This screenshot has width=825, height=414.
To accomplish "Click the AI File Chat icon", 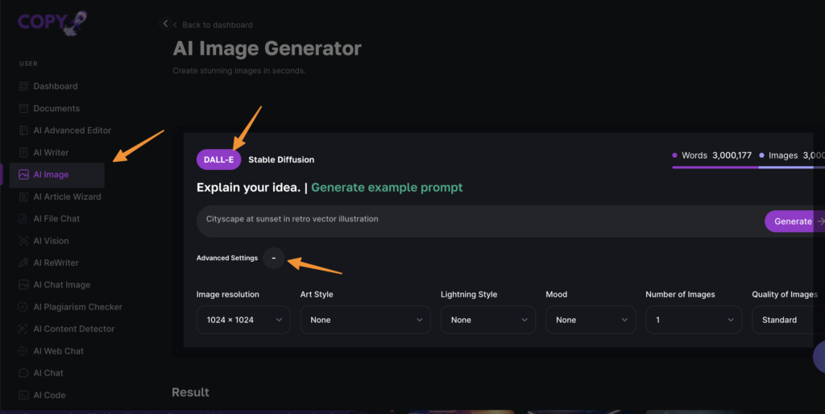I will pyautogui.click(x=24, y=218).
